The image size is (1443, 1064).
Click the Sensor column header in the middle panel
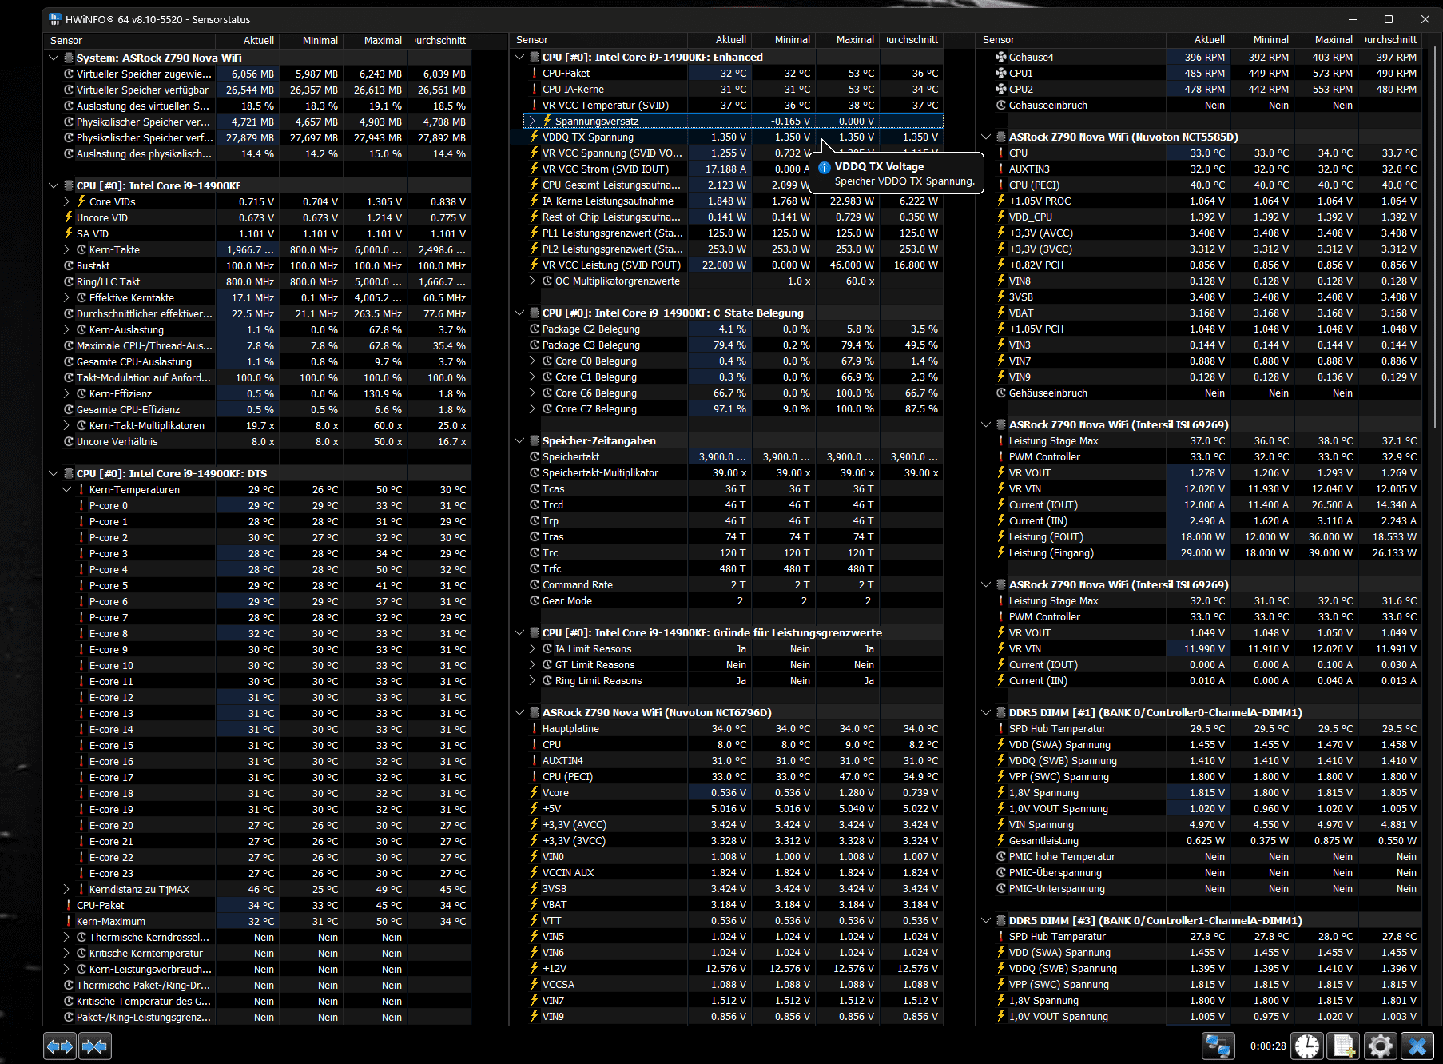(x=598, y=40)
